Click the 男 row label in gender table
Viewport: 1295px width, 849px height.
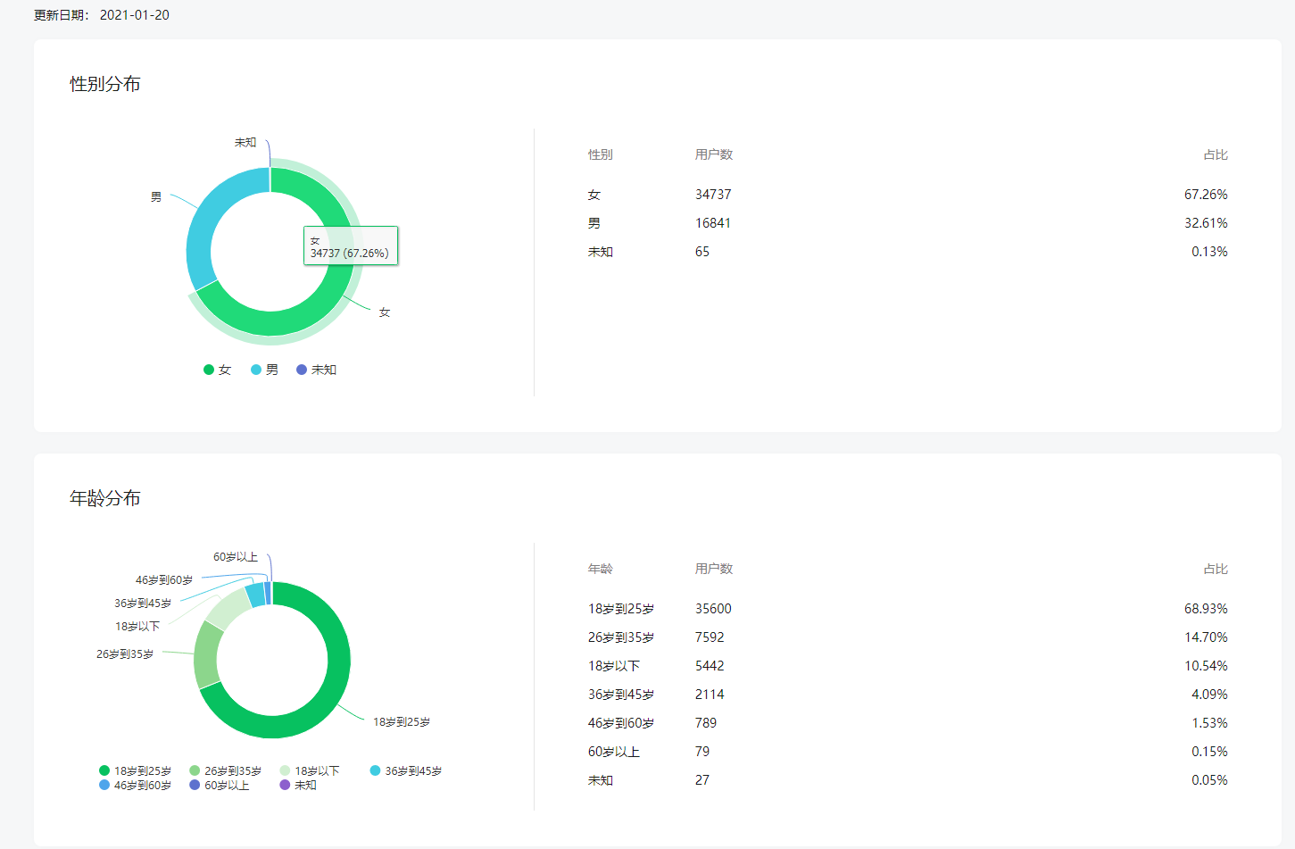click(594, 223)
